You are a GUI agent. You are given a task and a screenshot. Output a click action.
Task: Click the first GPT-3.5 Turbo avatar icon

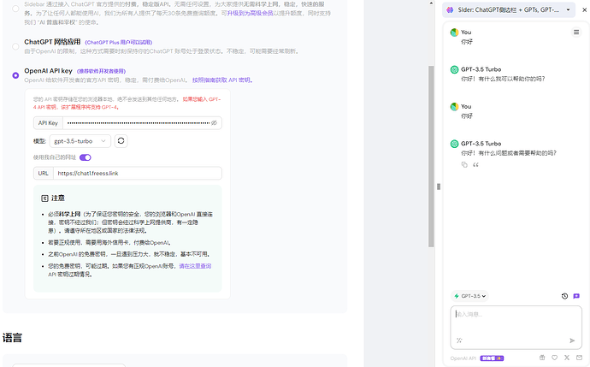pyautogui.click(x=455, y=69)
